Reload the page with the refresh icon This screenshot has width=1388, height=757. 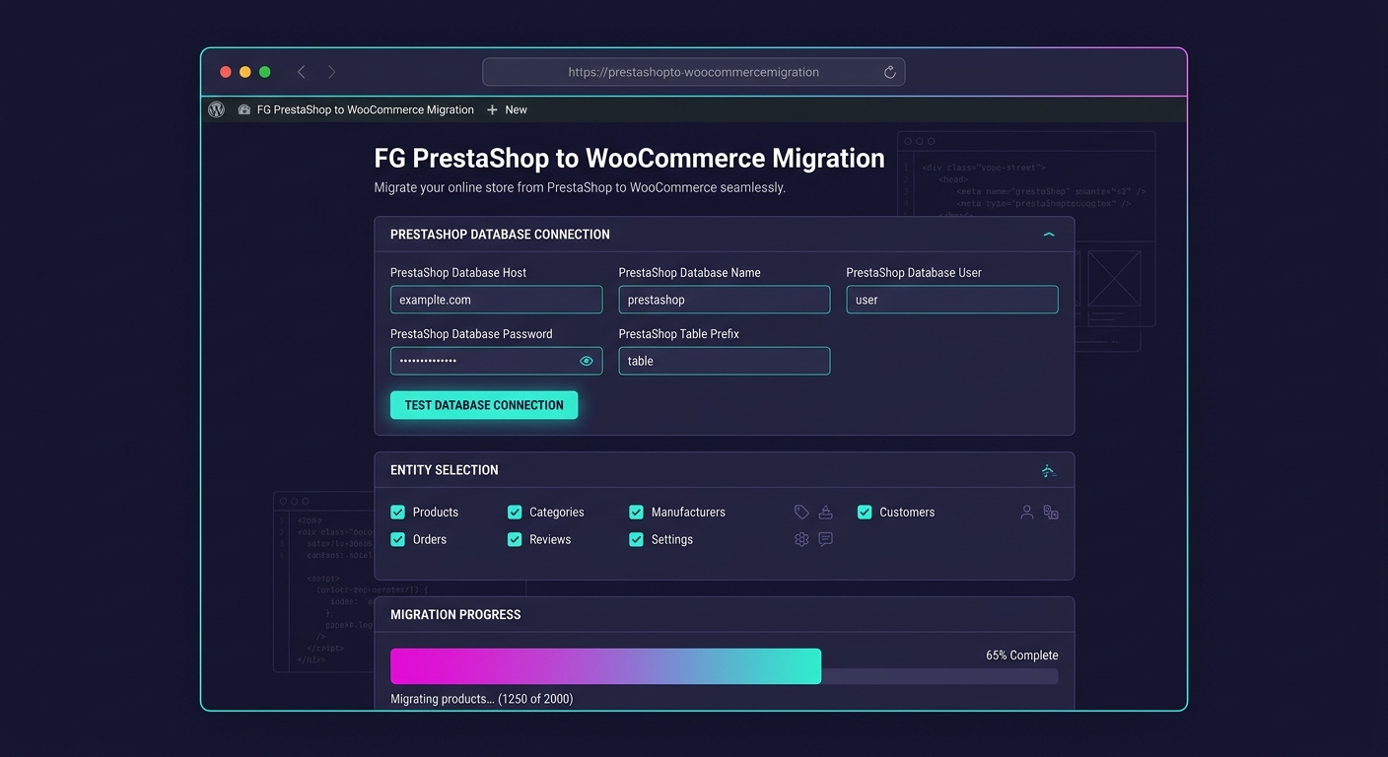click(x=889, y=72)
